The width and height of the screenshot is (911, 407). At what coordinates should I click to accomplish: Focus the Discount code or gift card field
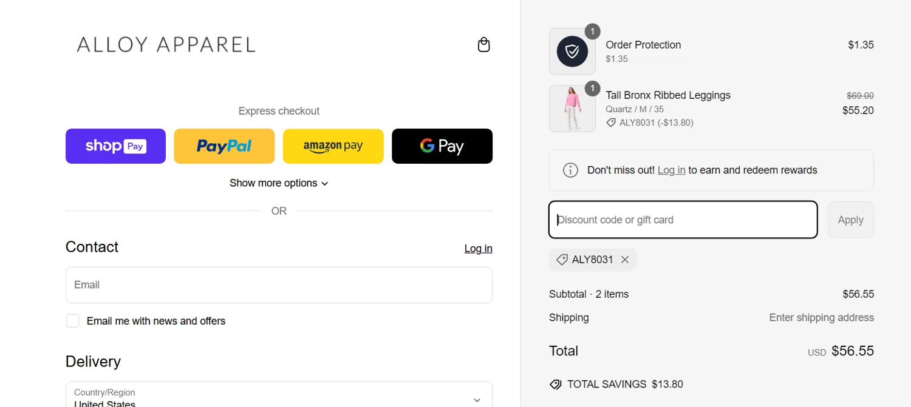pyautogui.click(x=683, y=220)
